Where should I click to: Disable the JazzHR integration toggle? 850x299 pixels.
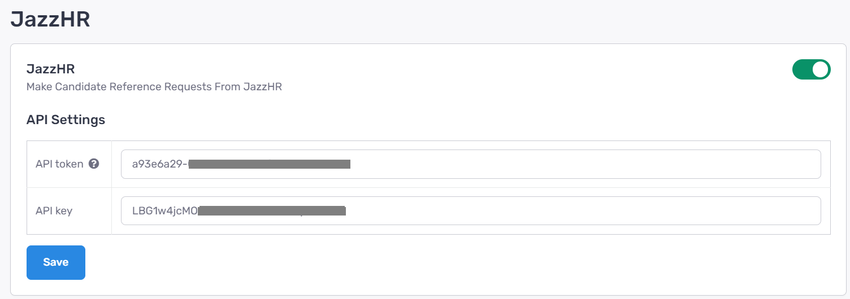pos(812,69)
